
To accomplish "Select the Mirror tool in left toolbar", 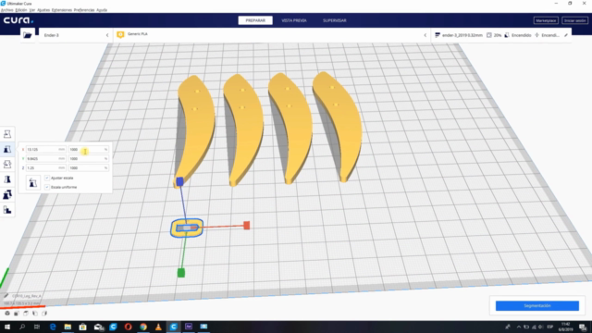I will click(7, 179).
